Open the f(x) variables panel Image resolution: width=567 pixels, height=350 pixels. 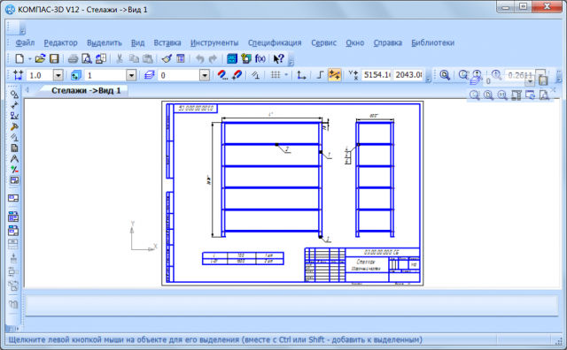pyautogui.click(x=260, y=58)
